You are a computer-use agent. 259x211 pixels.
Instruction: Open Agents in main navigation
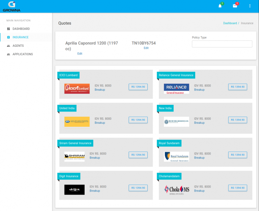(x=18, y=46)
